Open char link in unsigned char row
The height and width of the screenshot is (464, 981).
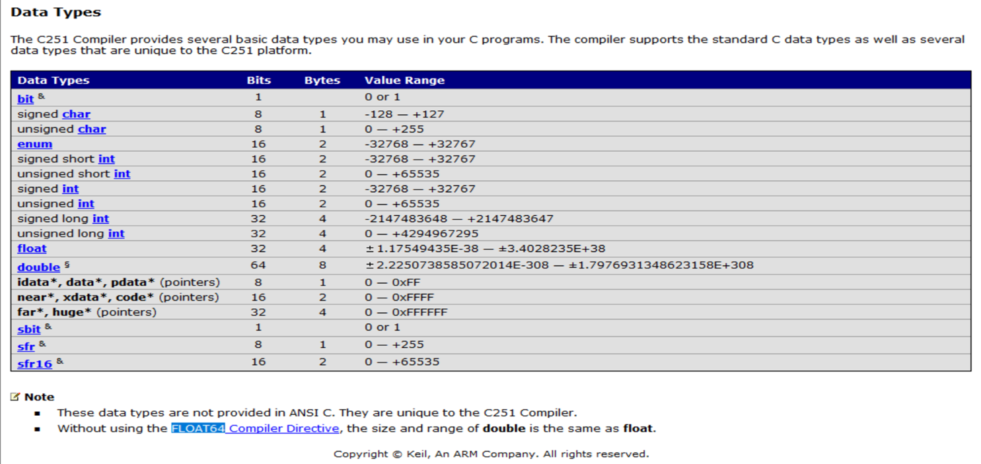92,129
